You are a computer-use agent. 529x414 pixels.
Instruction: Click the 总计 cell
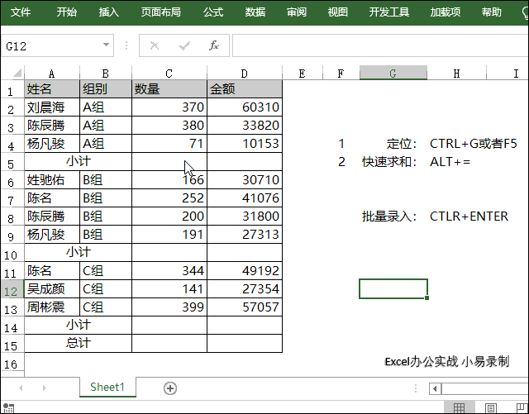click(x=79, y=344)
